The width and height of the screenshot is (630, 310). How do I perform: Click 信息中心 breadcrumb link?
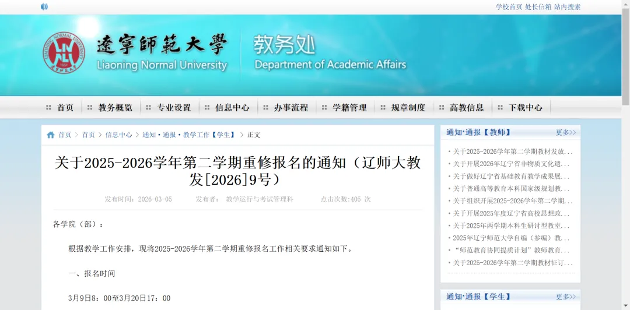[x=118, y=135]
